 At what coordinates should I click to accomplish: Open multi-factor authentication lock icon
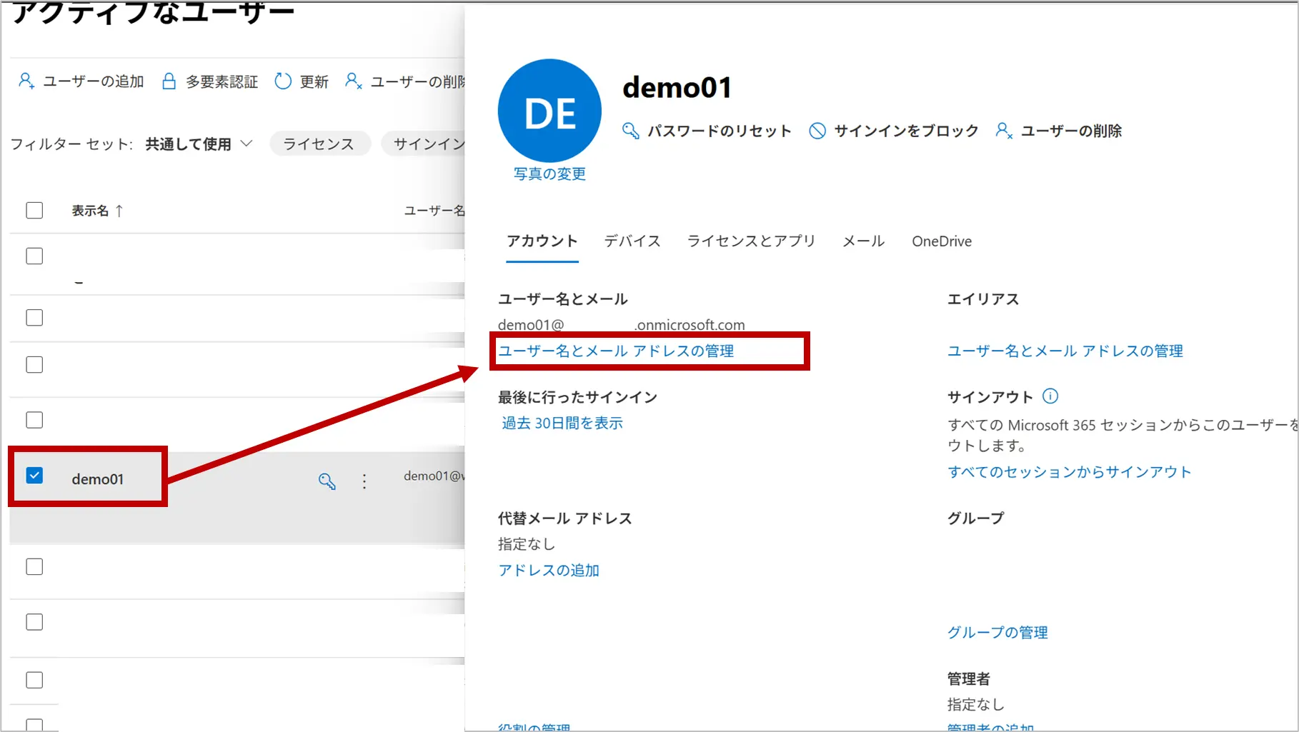click(169, 81)
